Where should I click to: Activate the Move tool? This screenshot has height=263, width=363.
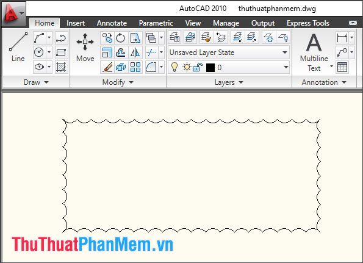click(x=85, y=48)
